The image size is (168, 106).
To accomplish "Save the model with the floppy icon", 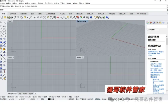I will [x=8, y=17].
